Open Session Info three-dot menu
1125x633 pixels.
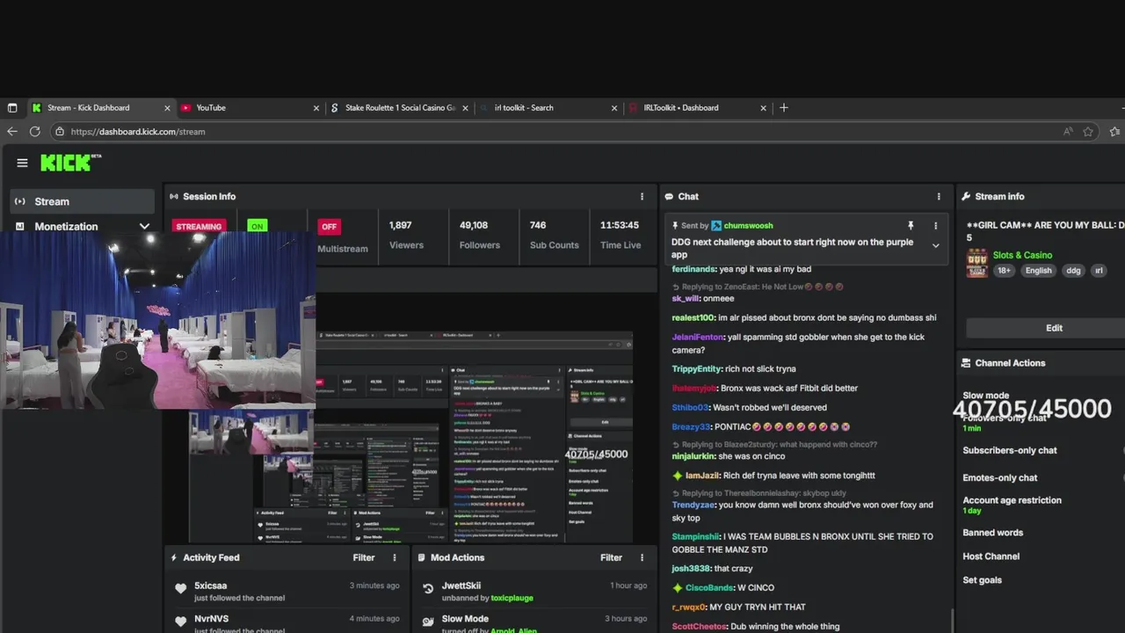click(x=642, y=196)
